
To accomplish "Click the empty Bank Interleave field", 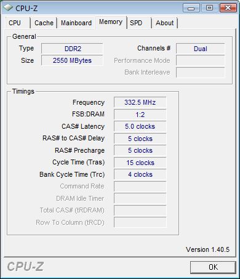I will (x=200, y=72).
